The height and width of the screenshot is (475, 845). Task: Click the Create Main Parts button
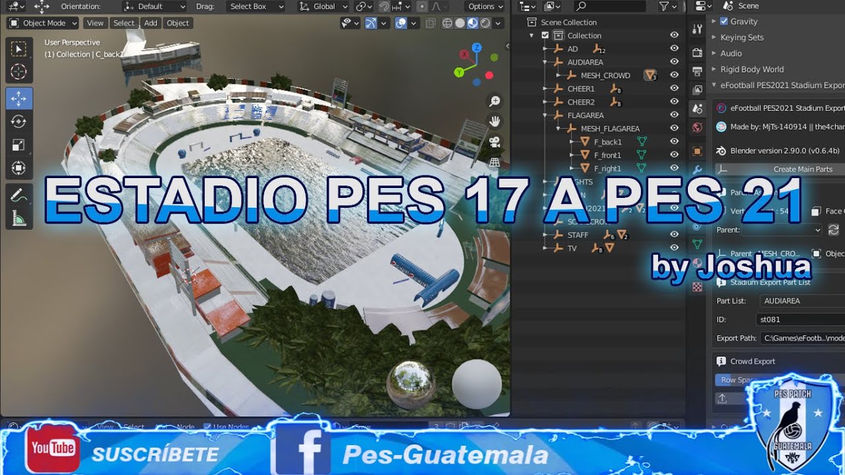click(781, 170)
